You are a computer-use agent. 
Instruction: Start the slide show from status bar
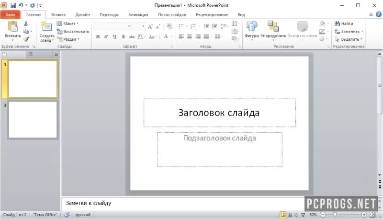[303, 215]
